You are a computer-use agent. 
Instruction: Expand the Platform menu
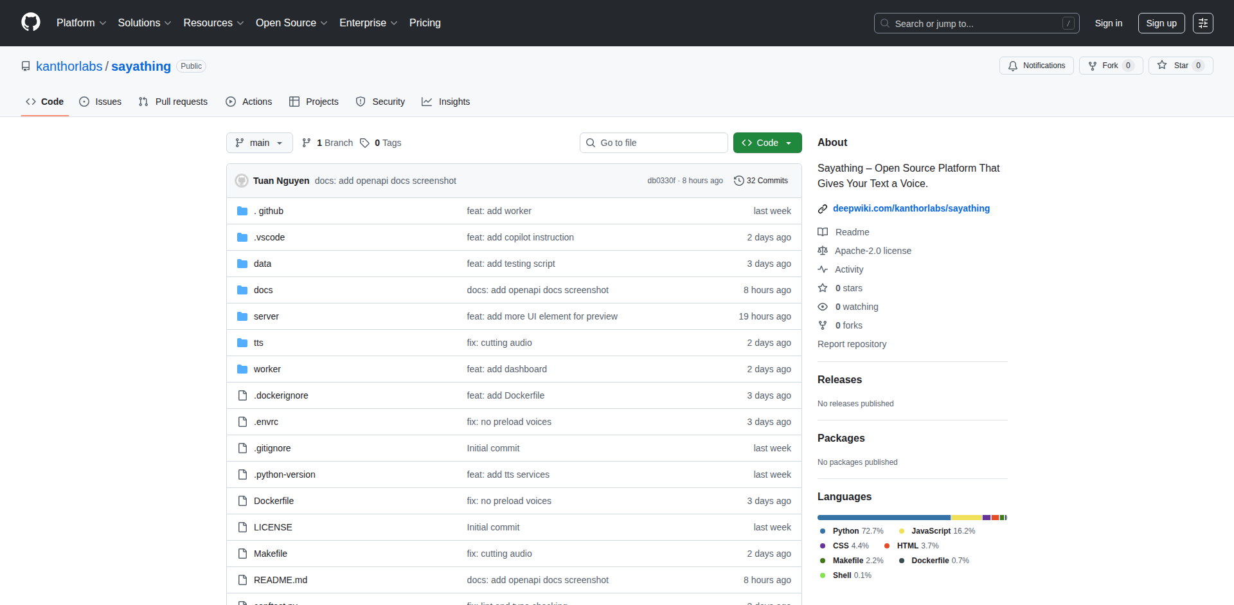[x=81, y=23]
